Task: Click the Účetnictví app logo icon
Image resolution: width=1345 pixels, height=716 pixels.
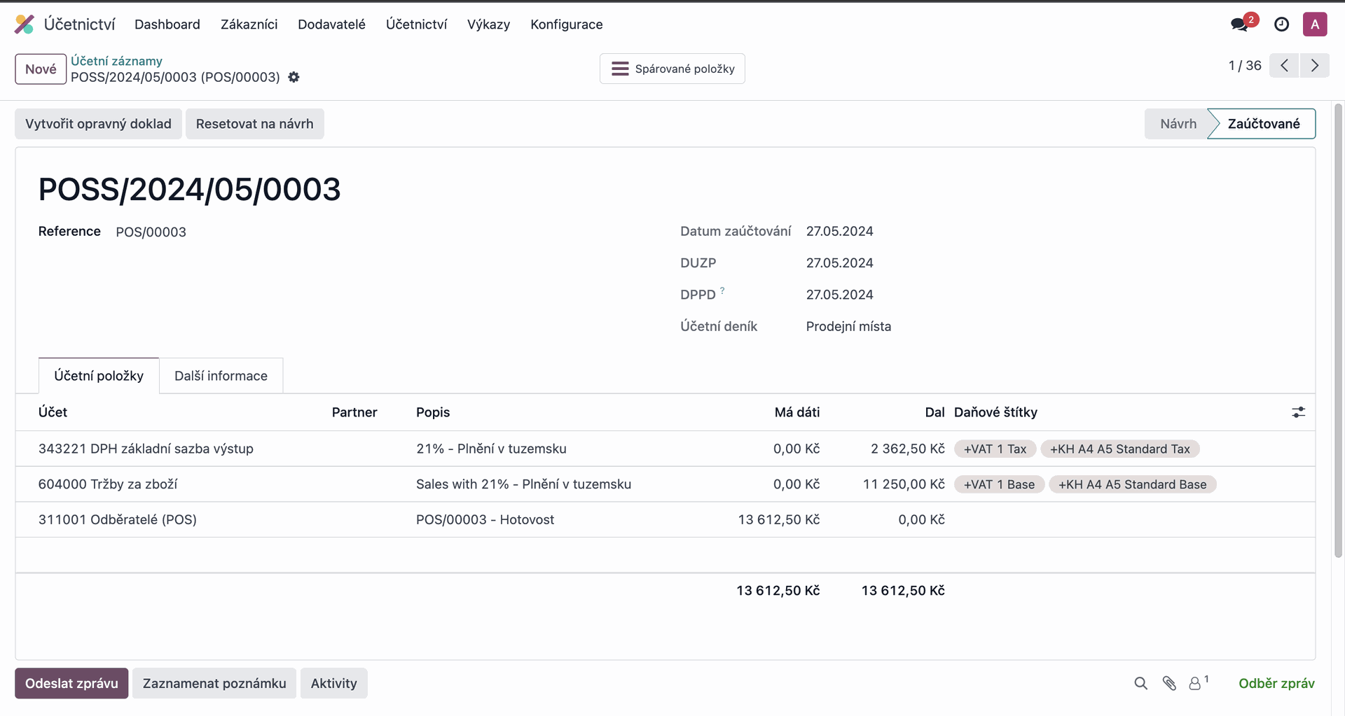Action: point(25,24)
